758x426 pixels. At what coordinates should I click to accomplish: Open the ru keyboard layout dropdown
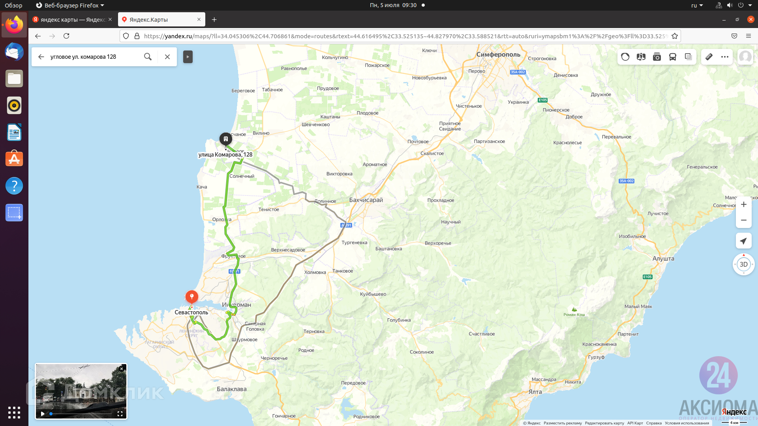697,6
